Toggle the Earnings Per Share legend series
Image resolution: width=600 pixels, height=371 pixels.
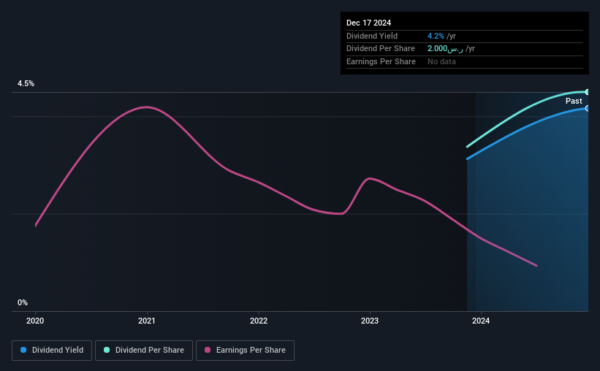pyautogui.click(x=245, y=351)
